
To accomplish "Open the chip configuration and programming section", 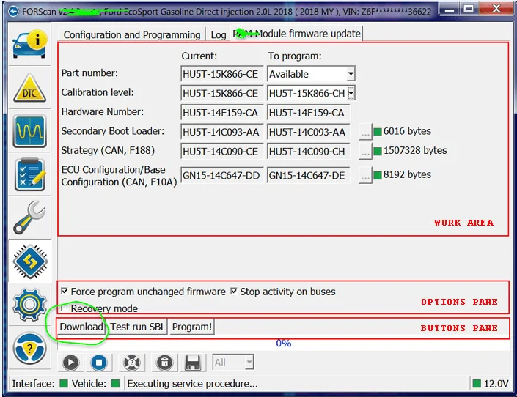I will (30, 261).
